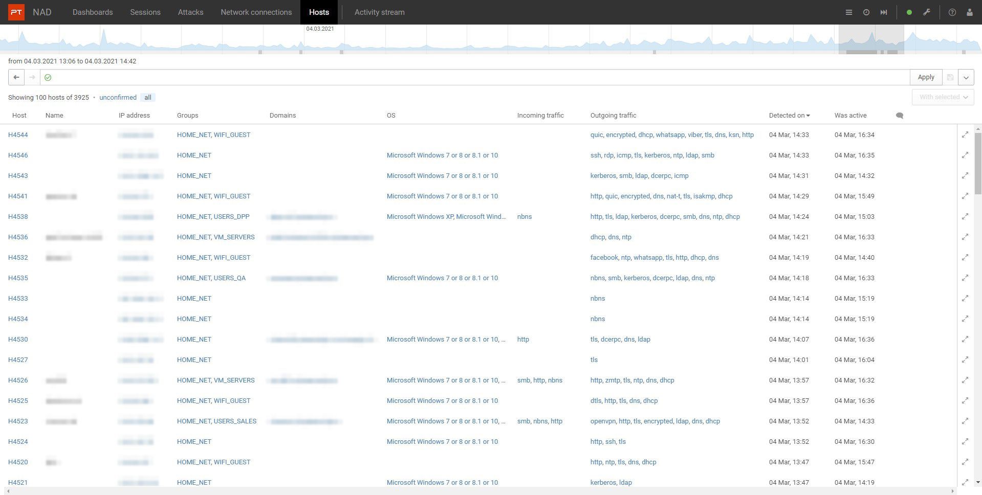Click openvpn outgoing traffic link
The height and width of the screenshot is (495, 982).
click(x=602, y=421)
